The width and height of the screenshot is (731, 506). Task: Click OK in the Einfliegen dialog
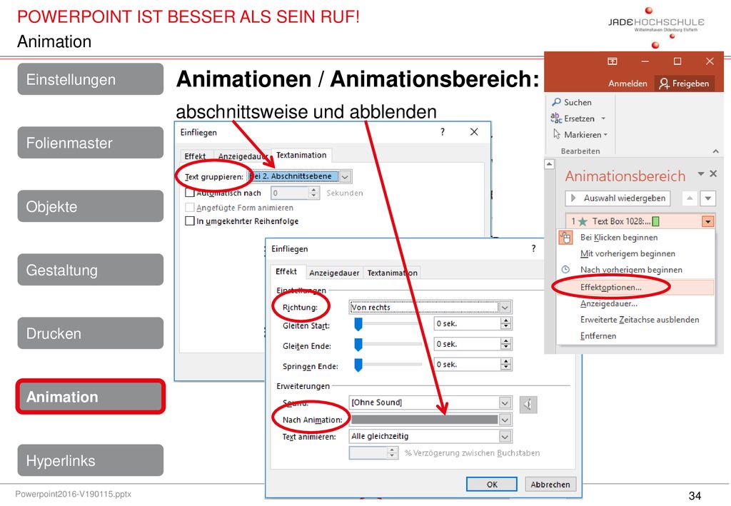pyautogui.click(x=492, y=484)
